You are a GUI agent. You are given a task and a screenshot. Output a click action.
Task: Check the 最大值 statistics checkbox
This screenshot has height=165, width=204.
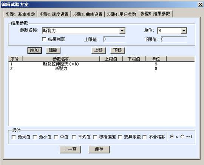pyautogui.click(x=14, y=137)
